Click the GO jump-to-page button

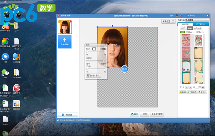coord(203,87)
